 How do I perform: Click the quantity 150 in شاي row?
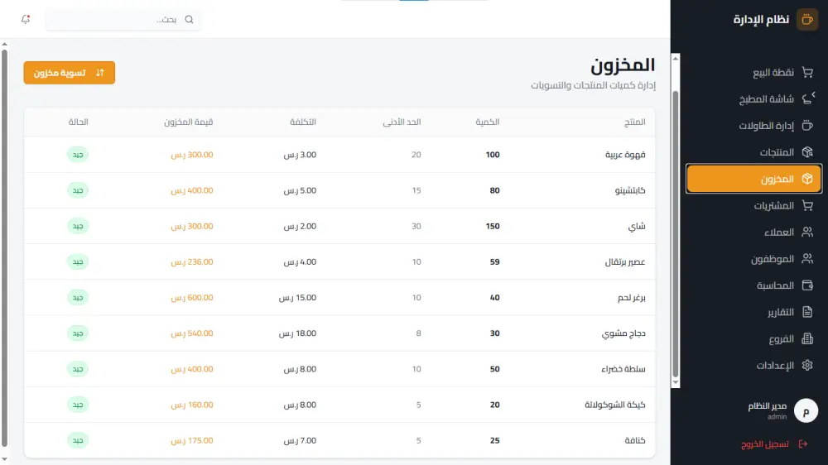(493, 227)
